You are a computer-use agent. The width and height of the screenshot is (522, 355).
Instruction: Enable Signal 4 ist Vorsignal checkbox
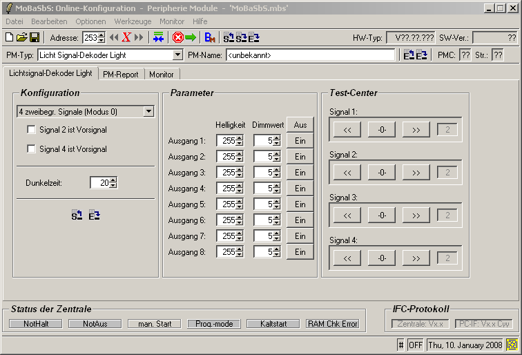[31, 149]
